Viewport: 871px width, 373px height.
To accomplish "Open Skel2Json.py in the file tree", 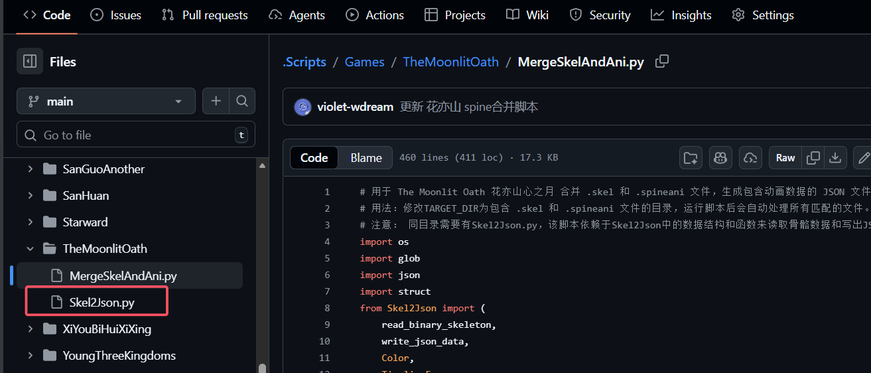I will (101, 303).
